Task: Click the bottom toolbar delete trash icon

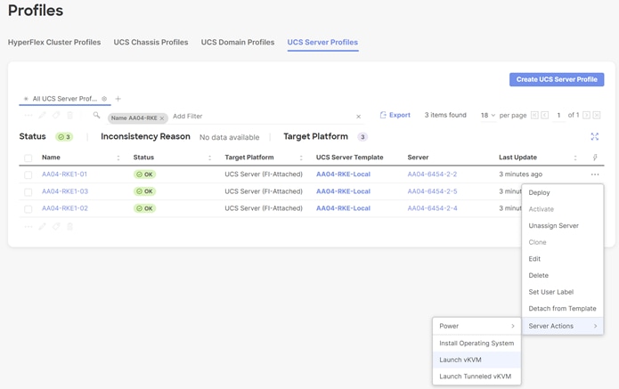Action: (69, 226)
